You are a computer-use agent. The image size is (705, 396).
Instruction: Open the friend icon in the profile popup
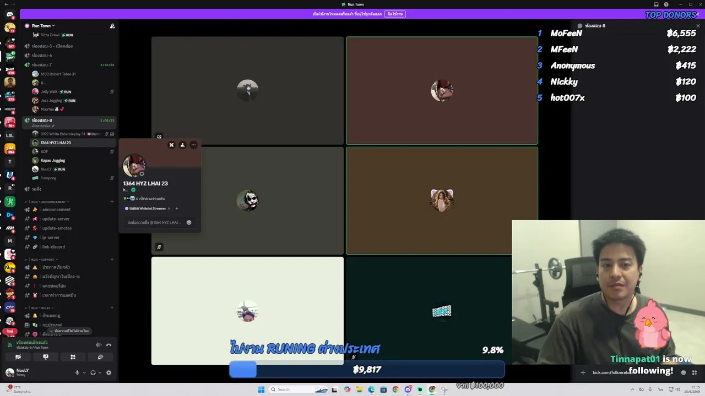click(182, 145)
